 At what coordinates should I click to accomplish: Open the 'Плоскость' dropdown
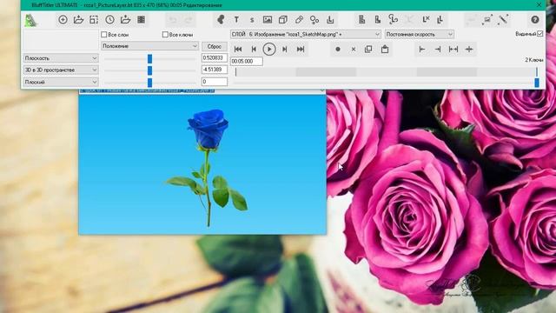(61, 58)
